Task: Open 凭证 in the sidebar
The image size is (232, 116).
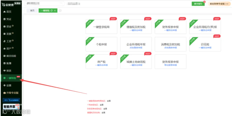Action: tap(11, 19)
